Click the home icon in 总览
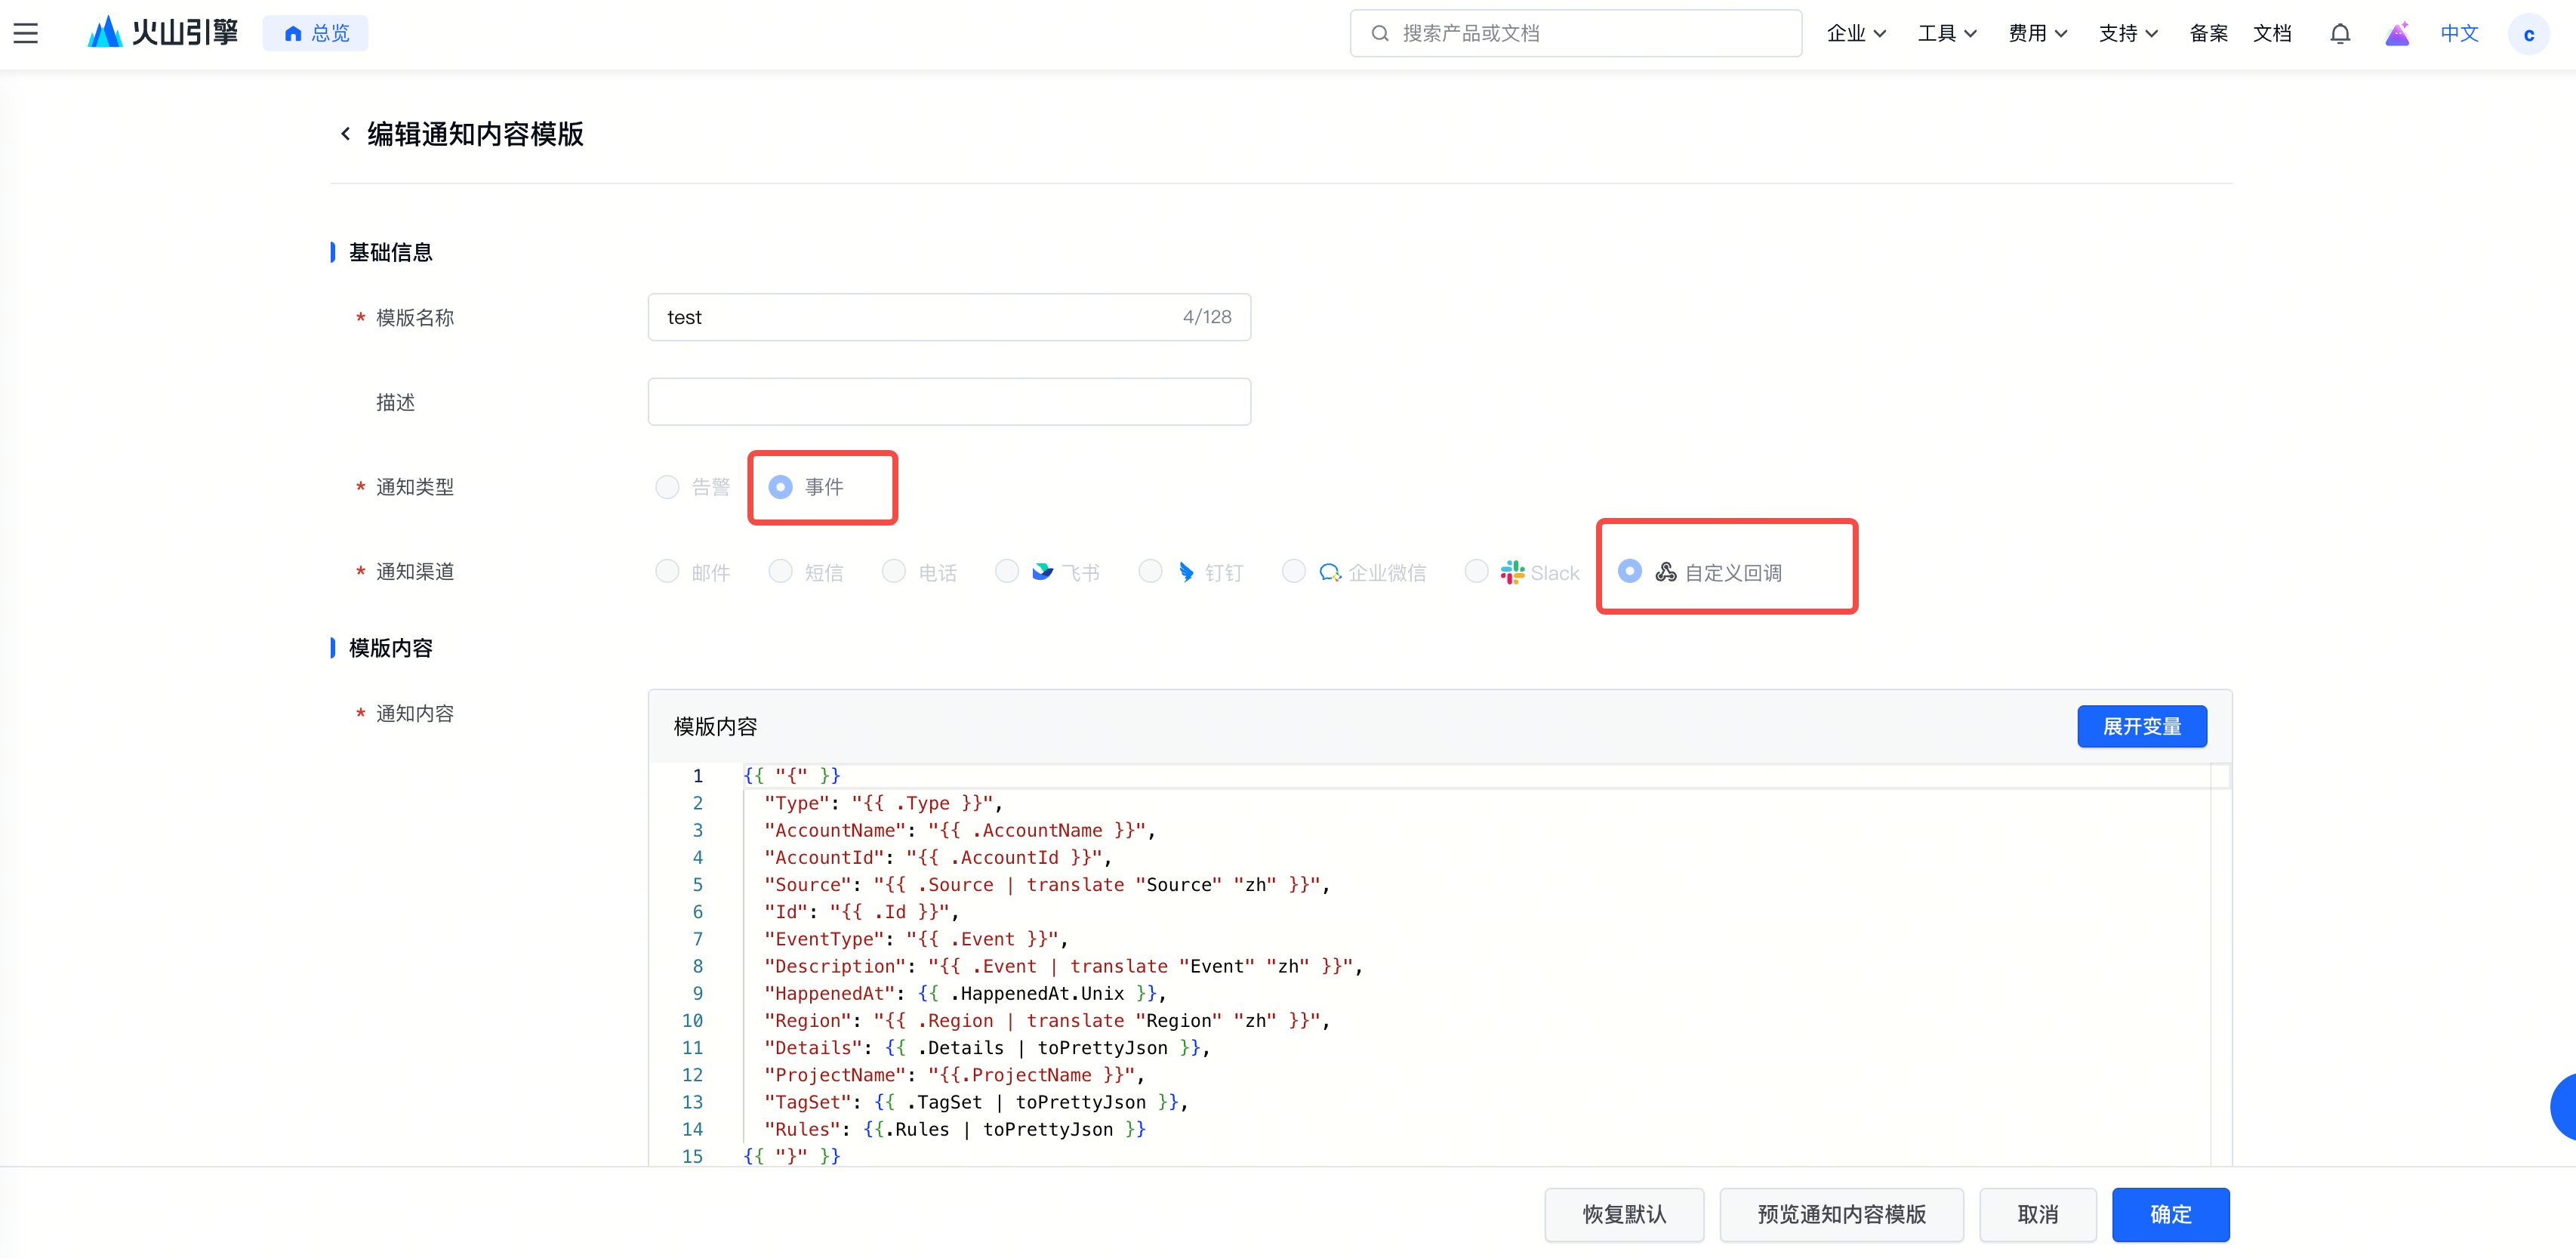The image size is (2576, 1258). (293, 34)
